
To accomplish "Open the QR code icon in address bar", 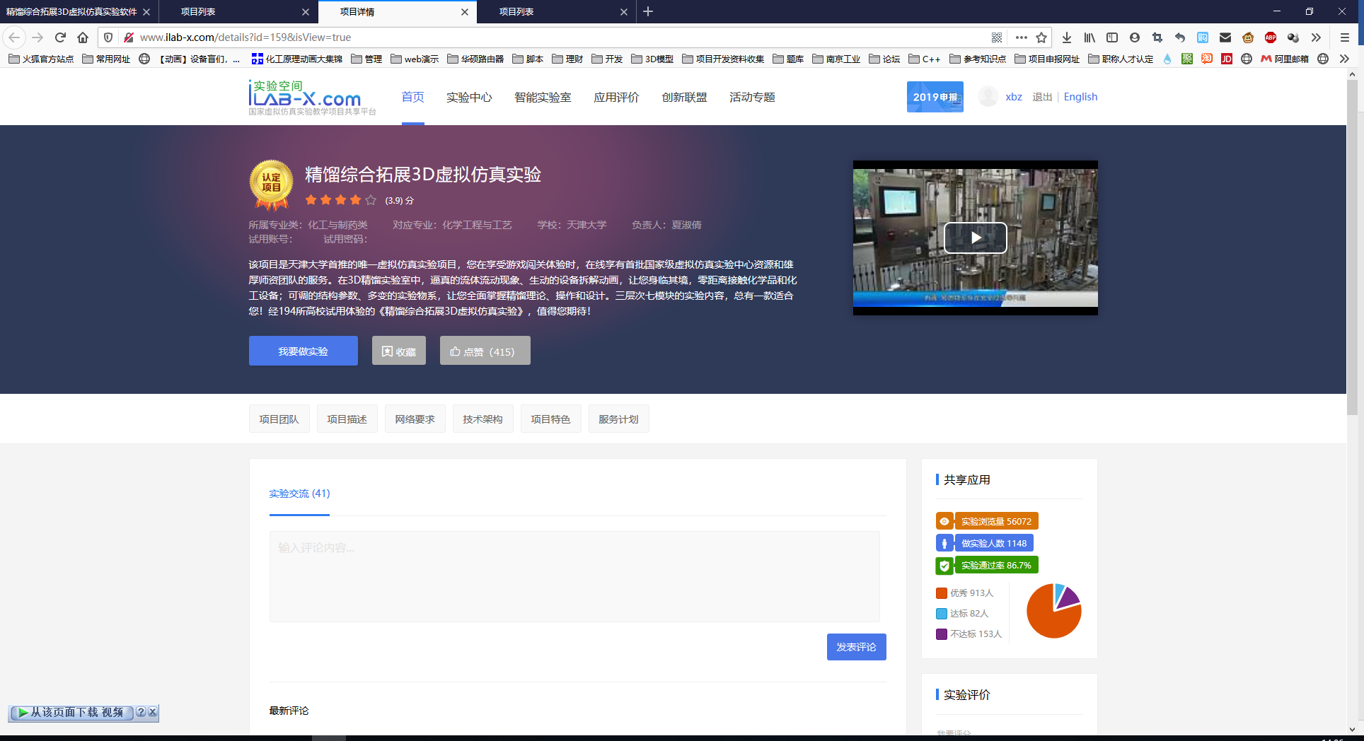I will point(997,37).
